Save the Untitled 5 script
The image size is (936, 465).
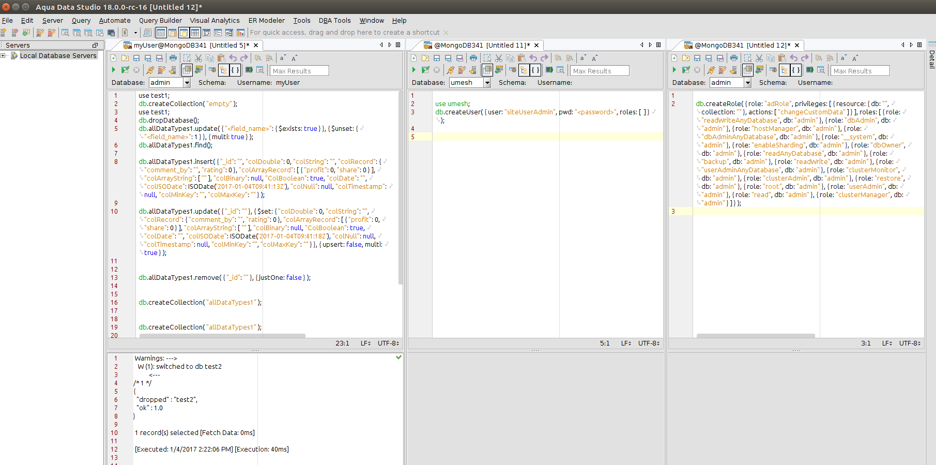point(136,58)
